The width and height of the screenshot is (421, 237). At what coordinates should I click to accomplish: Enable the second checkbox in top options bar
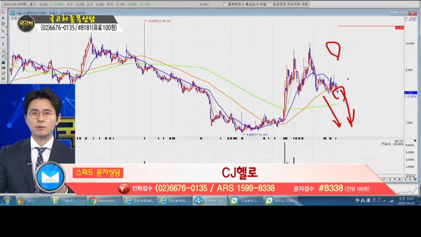click(x=270, y=4)
